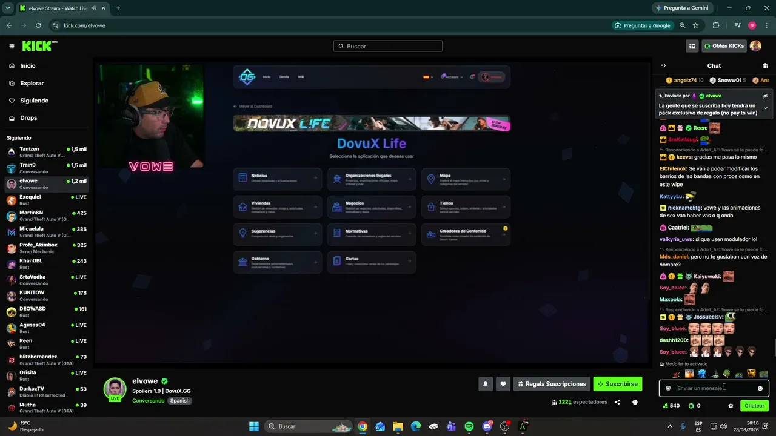The width and height of the screenshot is (776, 436).
Task: Open the SrtaVodka channel in the sidebar
Action: pos(47,280)
